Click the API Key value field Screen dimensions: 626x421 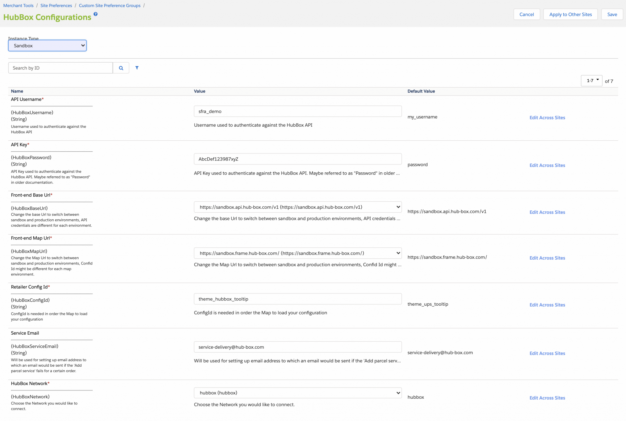click(x=297, y=159)
